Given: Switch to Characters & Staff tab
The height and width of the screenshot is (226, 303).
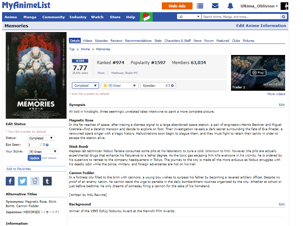Looking at the screenshot, I should pyautogui.click(x=177, y=41).
